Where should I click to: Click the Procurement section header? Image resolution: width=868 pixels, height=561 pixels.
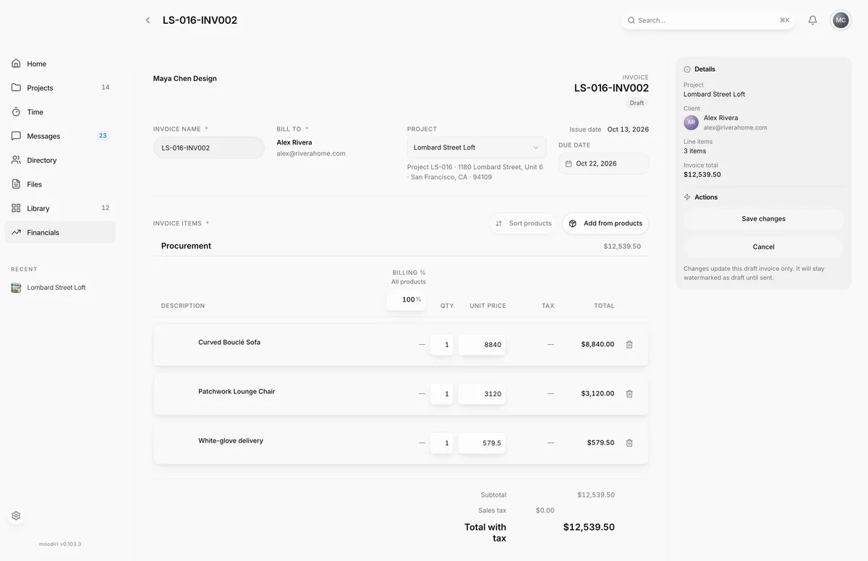coord(186,246)
